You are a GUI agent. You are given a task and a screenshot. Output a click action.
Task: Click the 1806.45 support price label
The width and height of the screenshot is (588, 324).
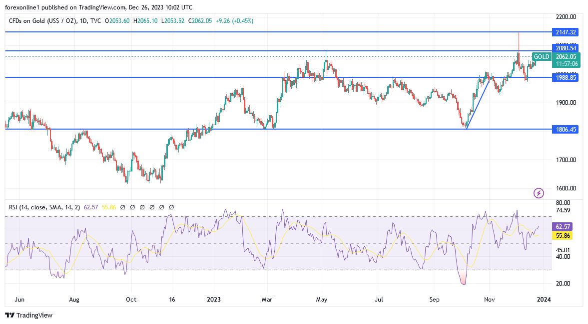point(565,129)
